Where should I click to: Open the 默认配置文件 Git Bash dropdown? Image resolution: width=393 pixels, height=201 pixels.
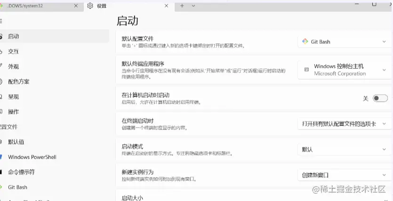click(x=345, y=42)
